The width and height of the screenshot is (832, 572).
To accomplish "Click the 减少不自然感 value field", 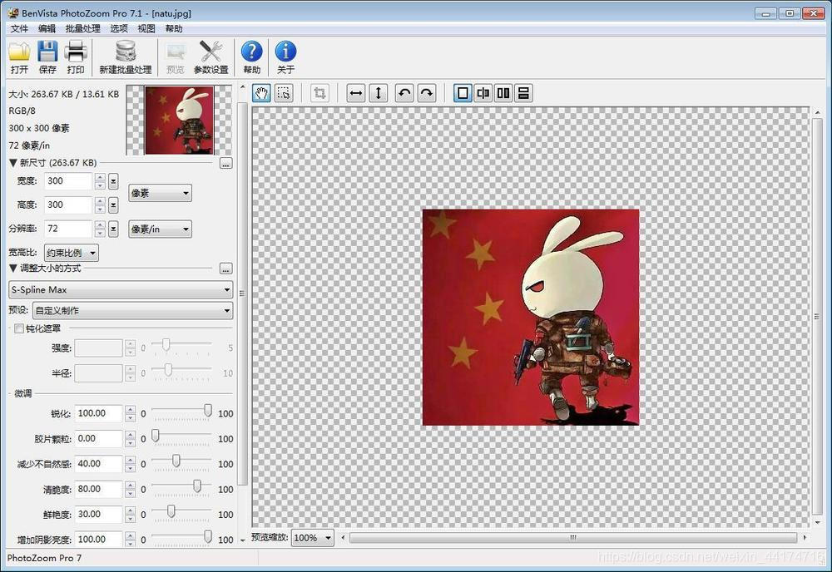I will [99, 464].
